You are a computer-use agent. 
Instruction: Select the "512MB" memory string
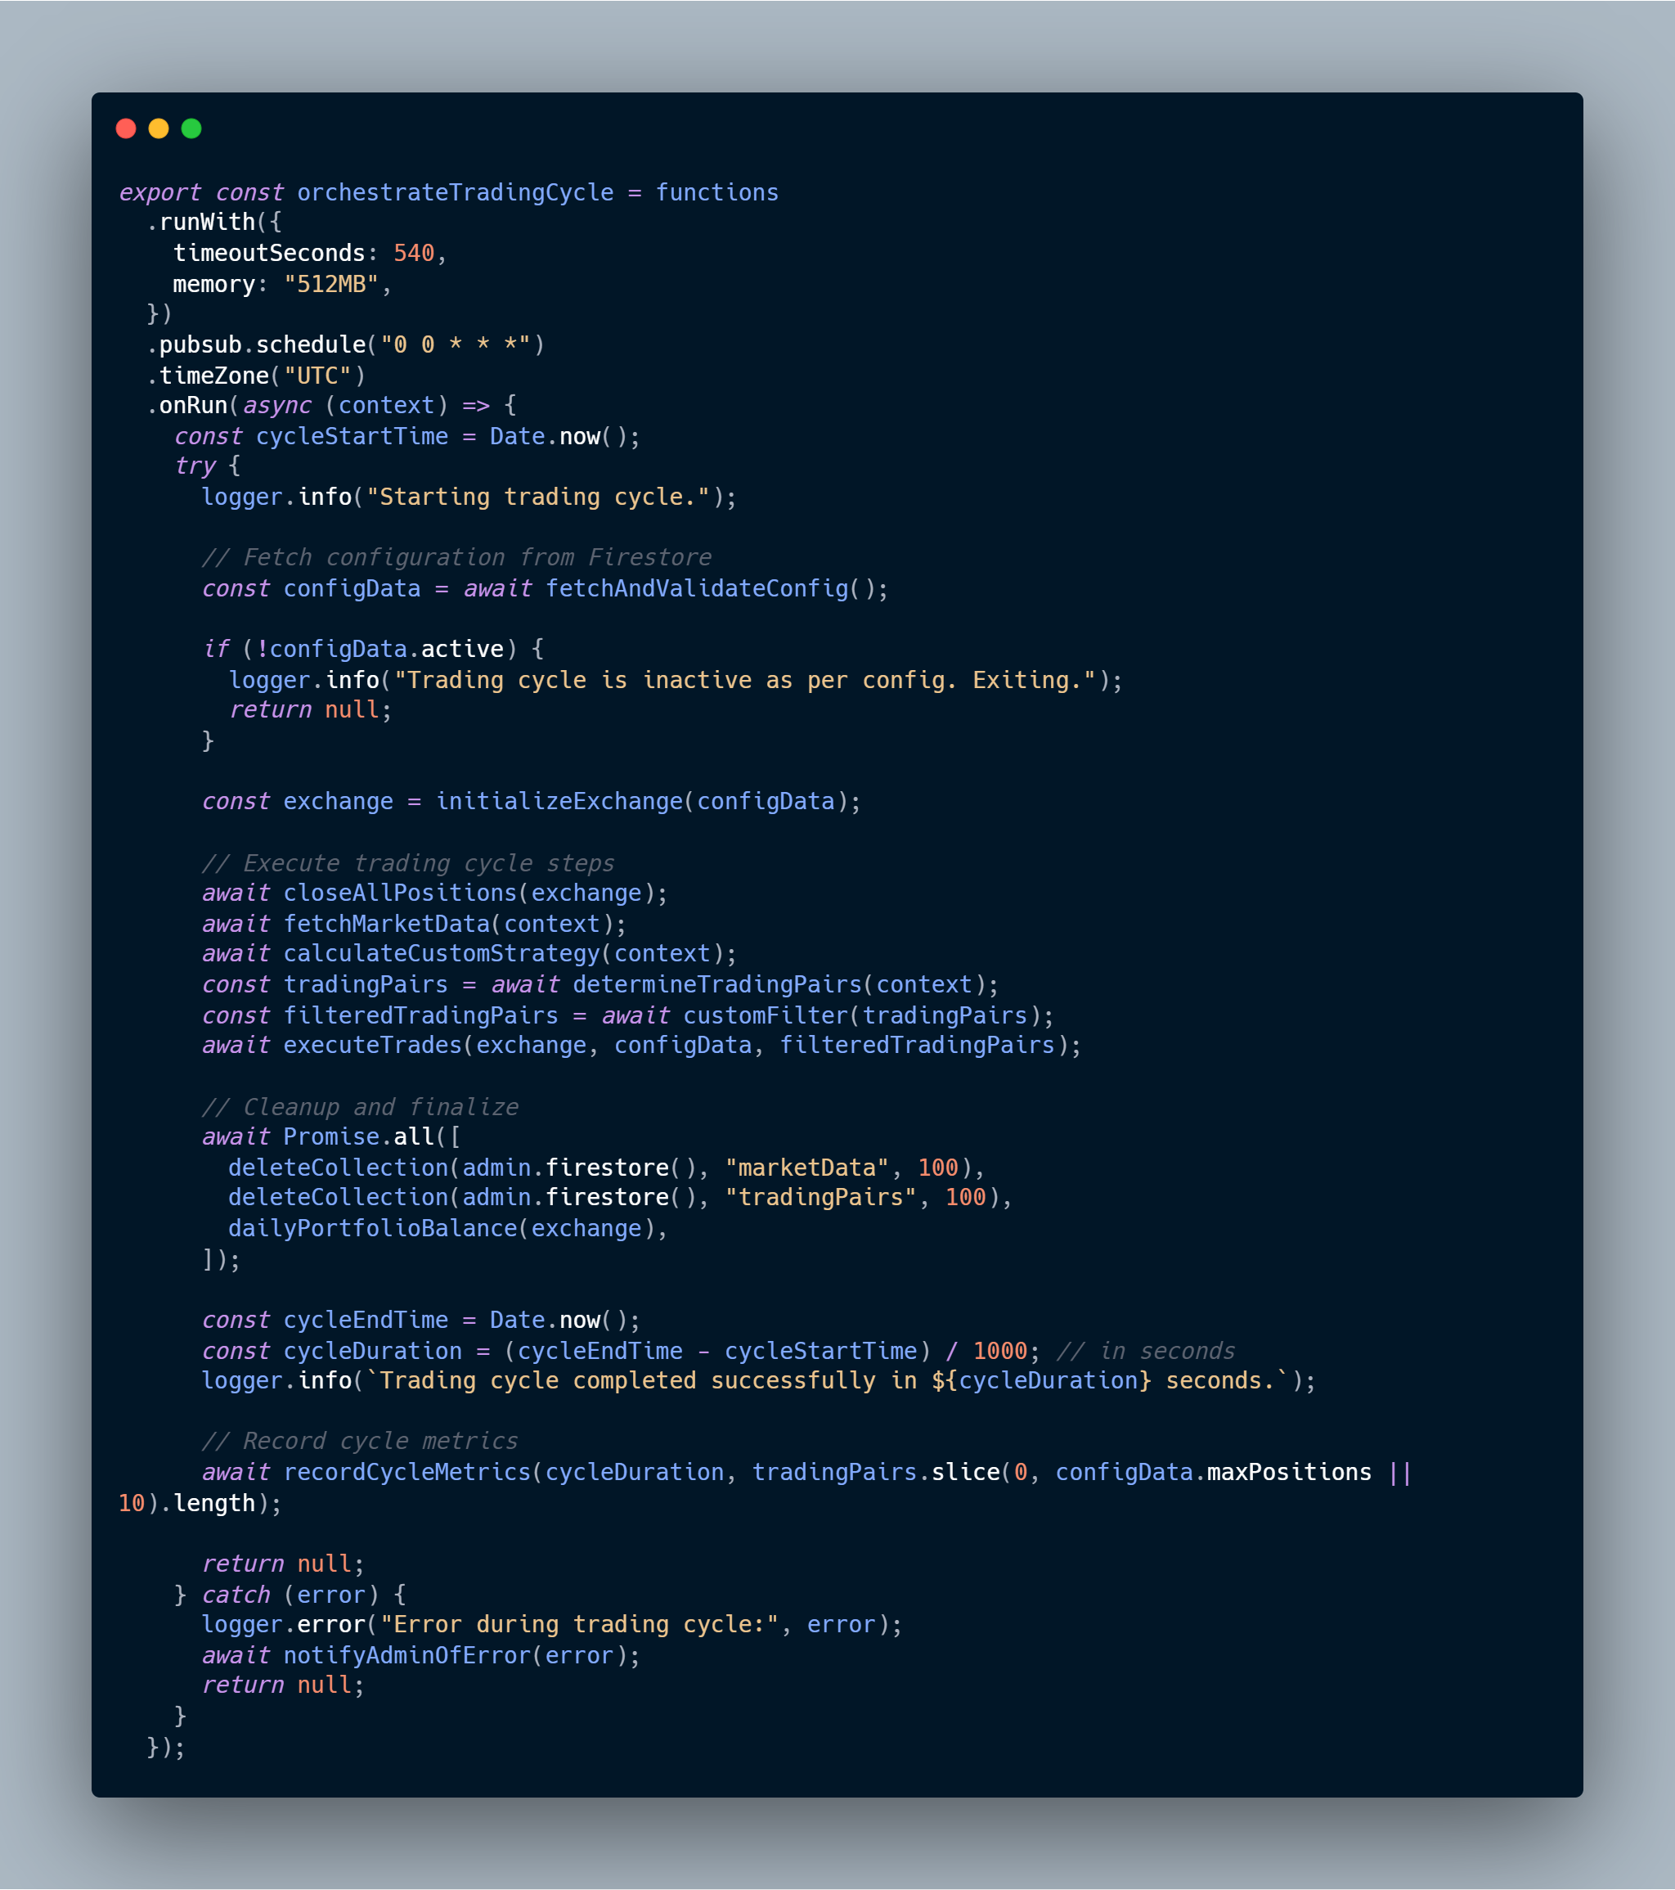tap(339, 284)
